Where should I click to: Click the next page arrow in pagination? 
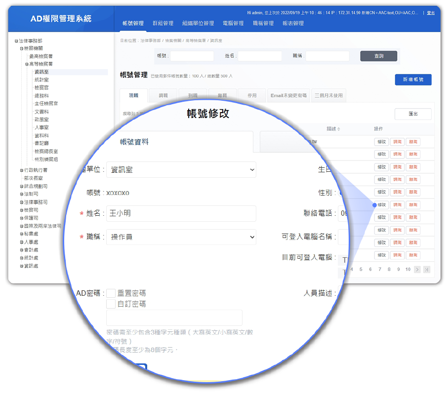pos(417,269)
